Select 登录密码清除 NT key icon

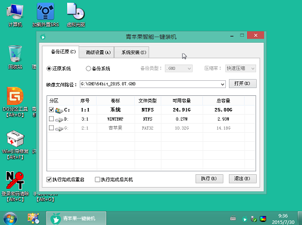pos(15,186)
